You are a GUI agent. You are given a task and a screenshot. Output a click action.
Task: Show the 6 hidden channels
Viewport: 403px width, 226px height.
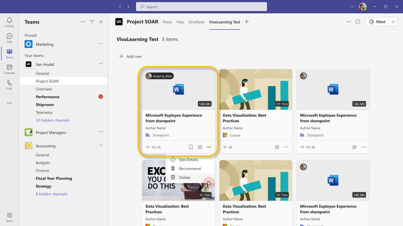pos(51,194)
